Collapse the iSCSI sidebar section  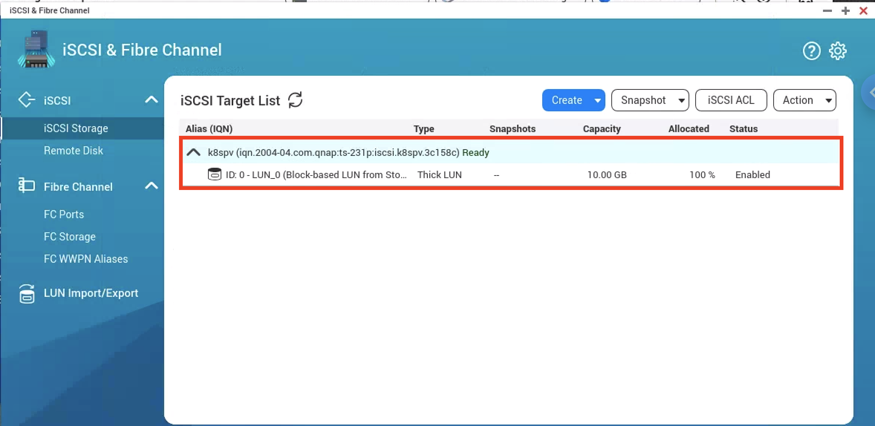[x=151, y=99]
